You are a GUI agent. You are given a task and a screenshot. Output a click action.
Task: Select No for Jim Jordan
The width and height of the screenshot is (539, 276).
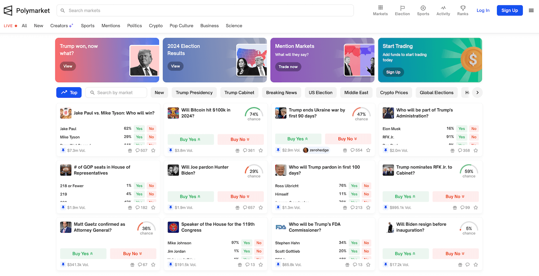pyautogui.click(x=259, y=251)
